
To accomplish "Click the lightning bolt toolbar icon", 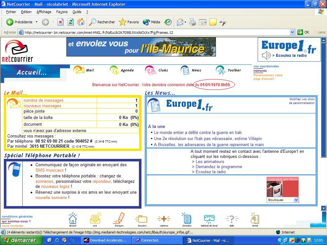I will coord(223,22).
